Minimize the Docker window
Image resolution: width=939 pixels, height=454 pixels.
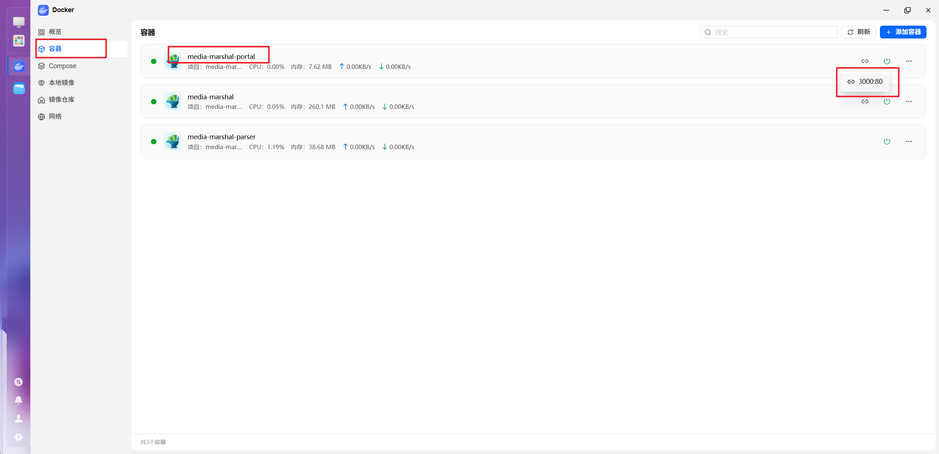(886, 10)
